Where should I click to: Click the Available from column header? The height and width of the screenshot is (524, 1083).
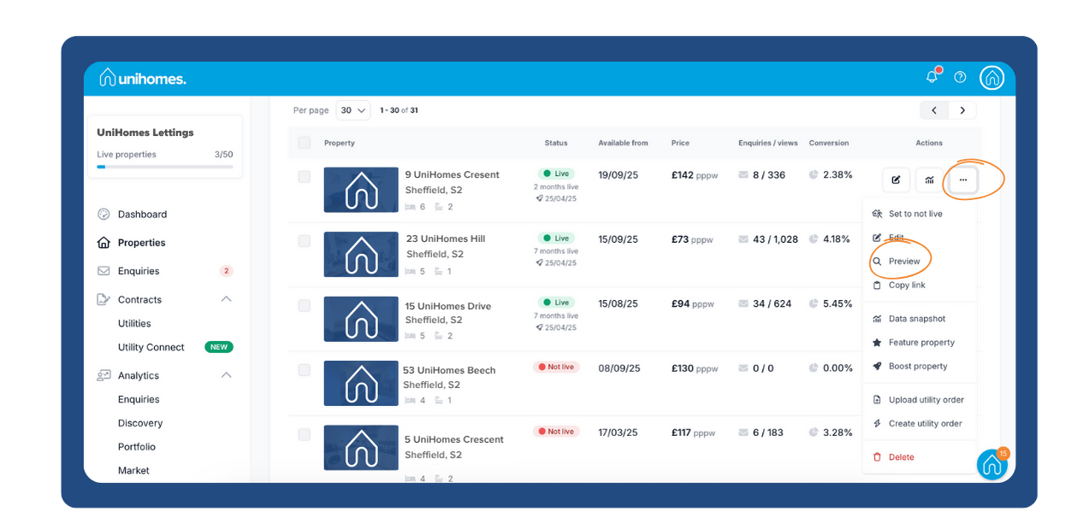[x=623, y=143]
